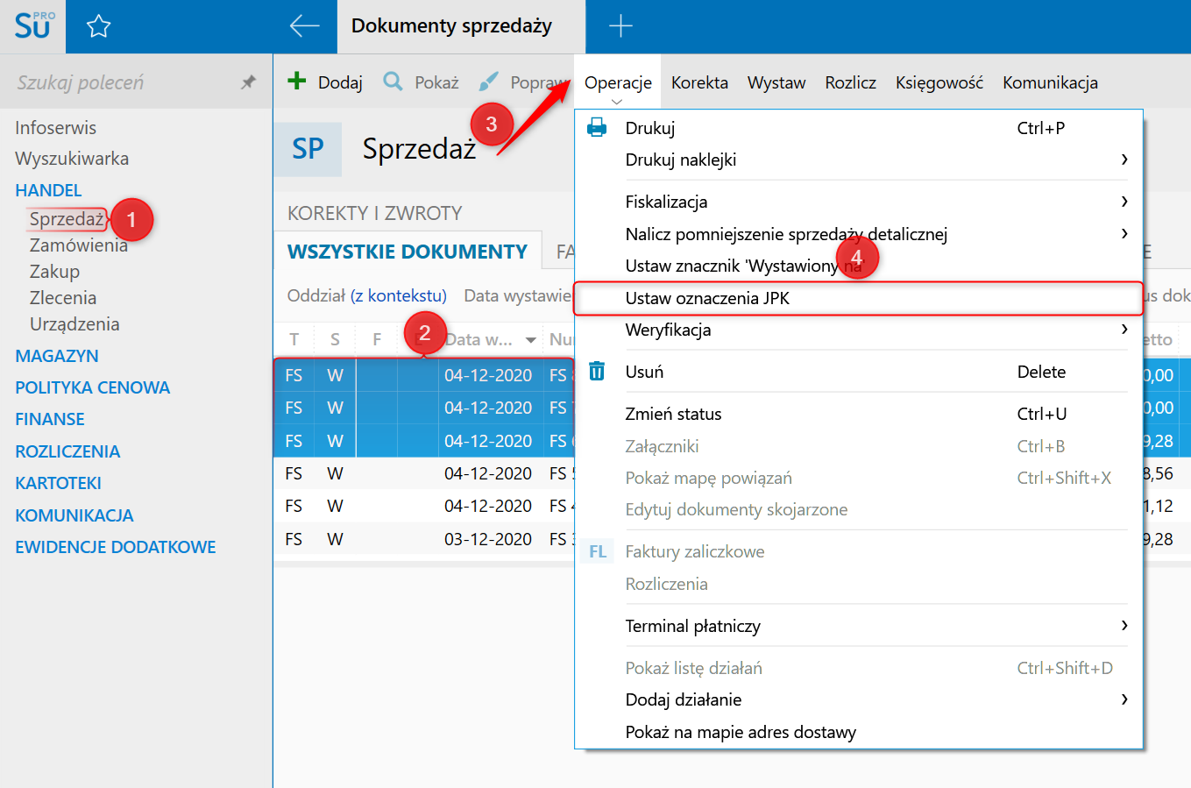Click the green Dodaj plus icon
Image resolution: width=1191 pixels, height=788 pixels.
coord(297,82)
